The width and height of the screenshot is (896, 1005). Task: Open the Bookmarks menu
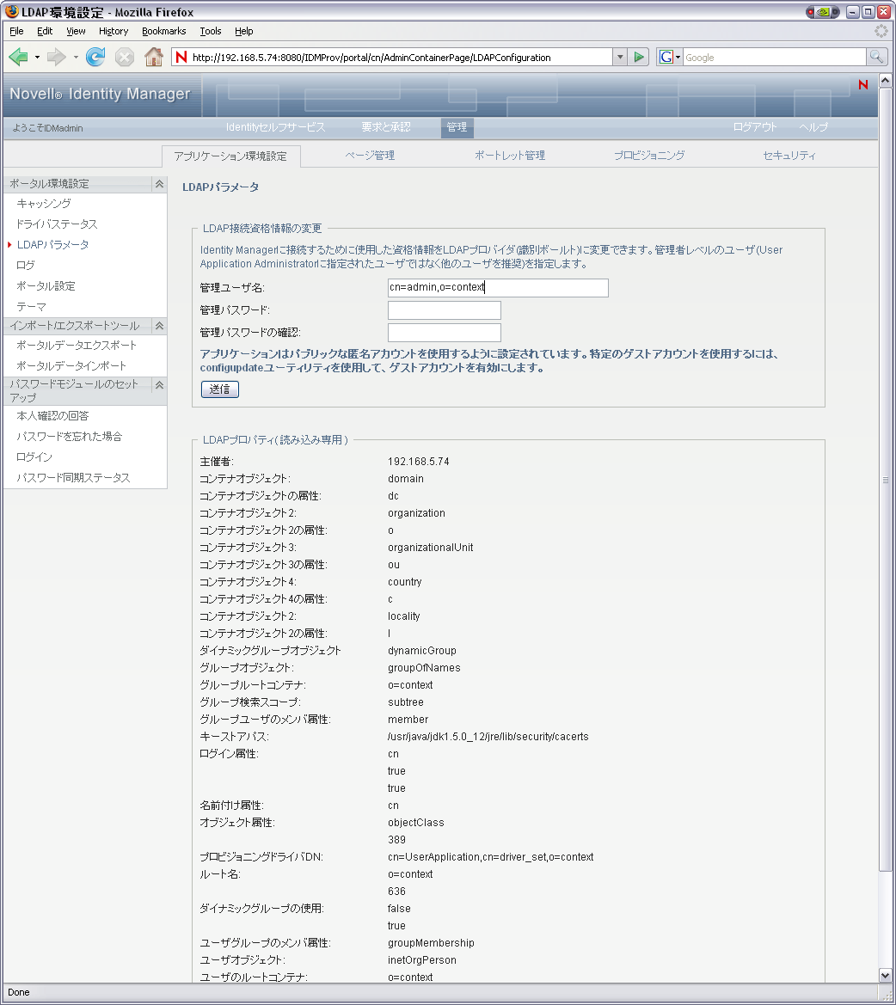point(164,31)
